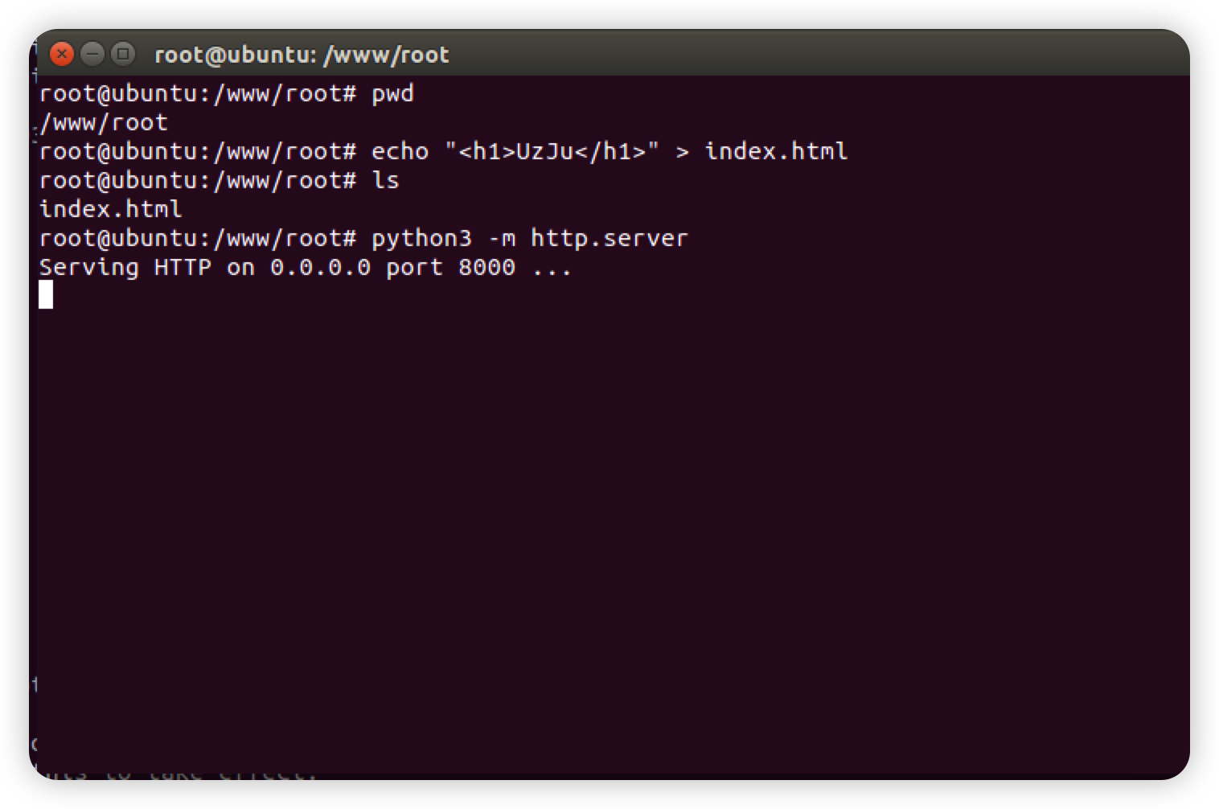Click the ls command text
The image size is (1219, 809).
pyautogui.click(x=385, y=181)
